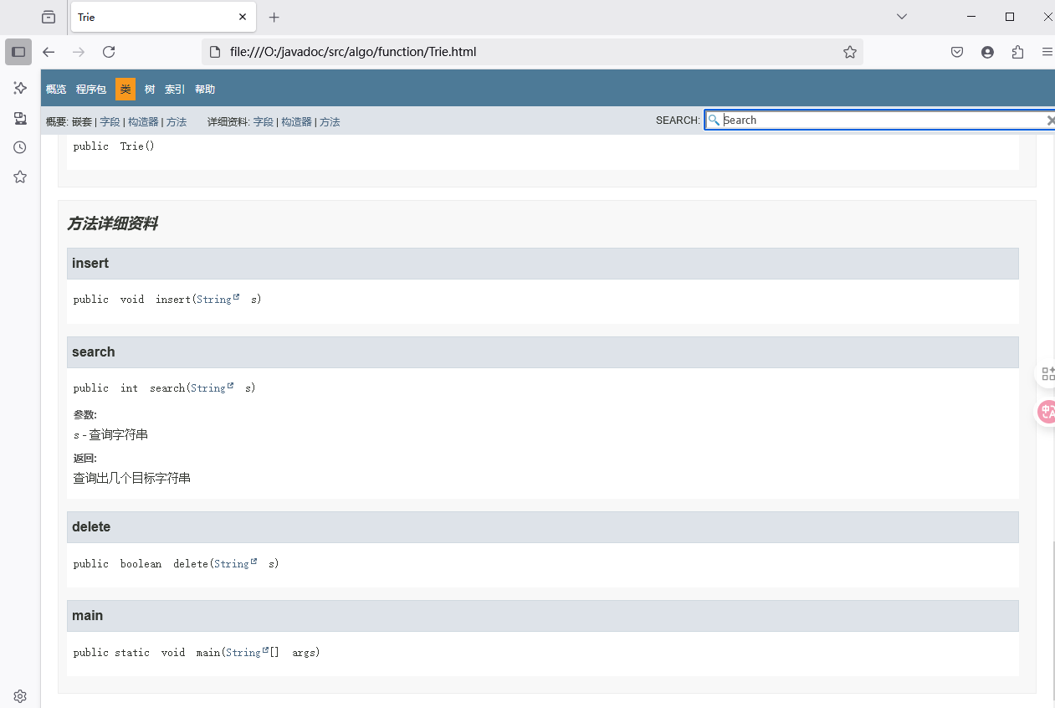Open the list of all tabs chevron
This screenshot has width=1055, height=708.
pos(901,16)
